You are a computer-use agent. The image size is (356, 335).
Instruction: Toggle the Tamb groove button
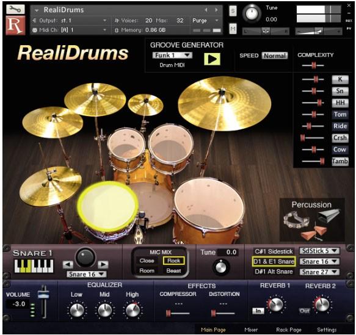coord(340,161)
